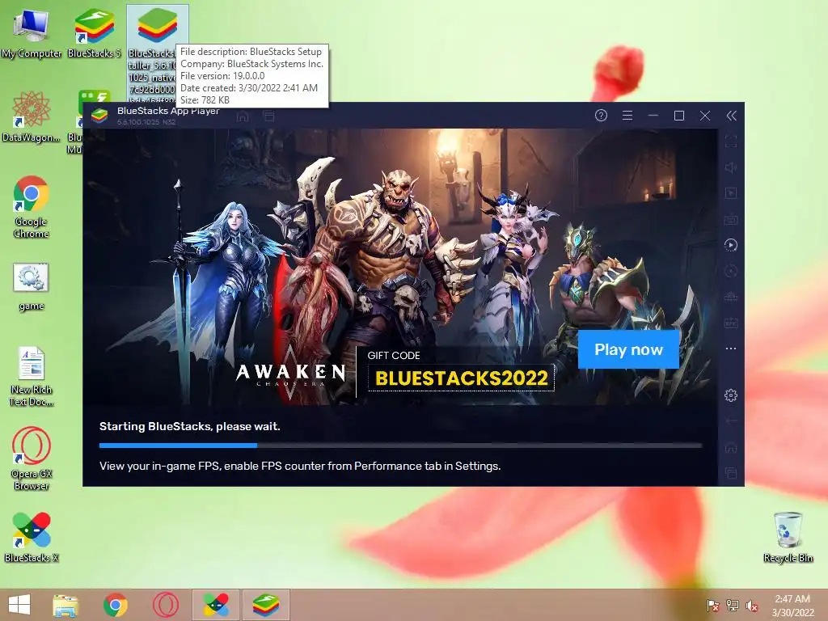
Task: Show more sidebar tools with three dots
Action: [x=731, y=349]
